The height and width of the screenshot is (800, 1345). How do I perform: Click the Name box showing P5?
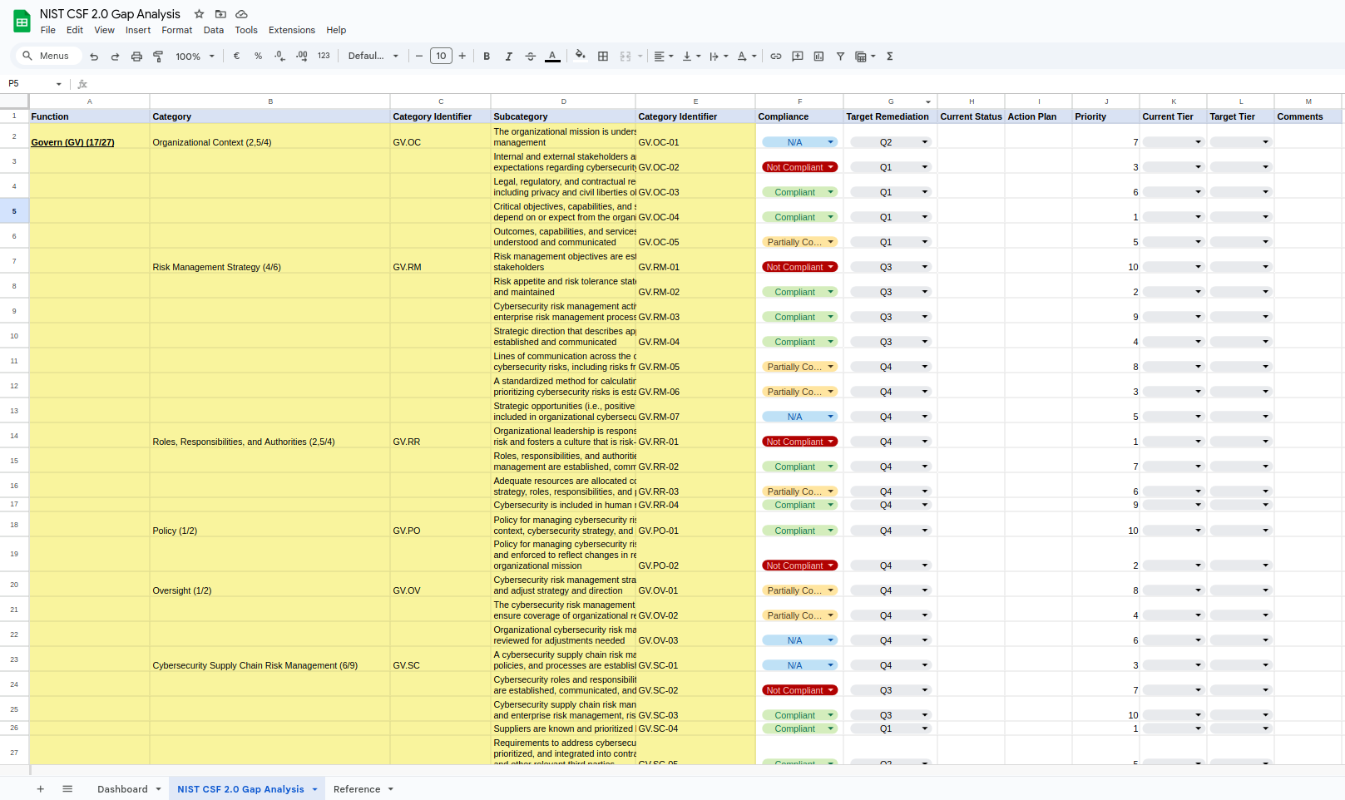(x=33, y=84)
